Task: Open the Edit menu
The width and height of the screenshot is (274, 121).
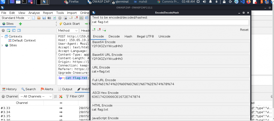Action: coord(12,13)
